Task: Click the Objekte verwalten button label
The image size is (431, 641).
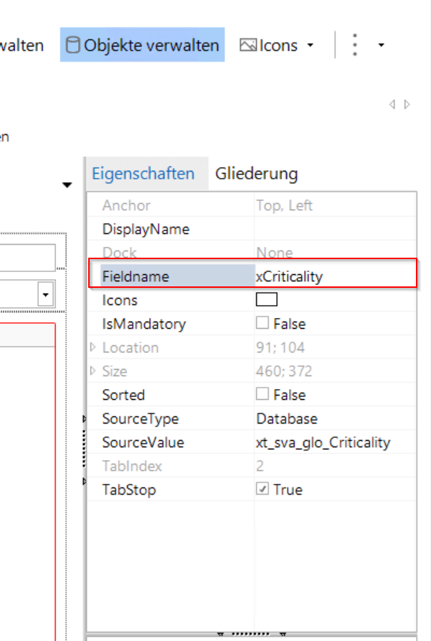Action: [151, 45]
